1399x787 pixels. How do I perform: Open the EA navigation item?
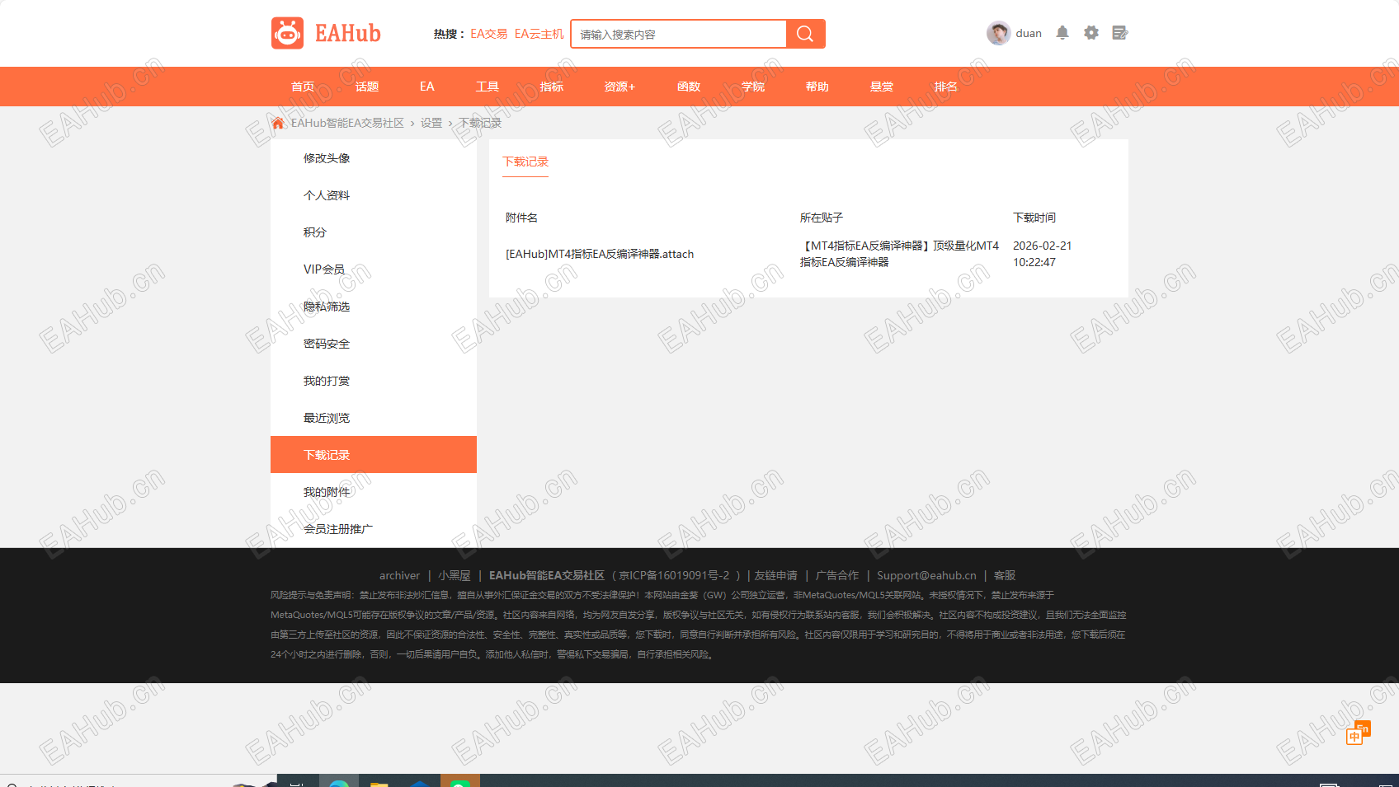(x=426, y=87)
